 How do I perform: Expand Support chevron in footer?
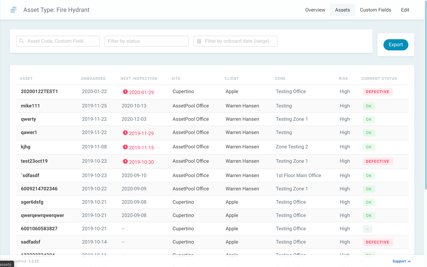pos(409,261)
